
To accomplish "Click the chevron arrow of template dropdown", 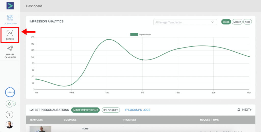I will (x=213, y=22).
